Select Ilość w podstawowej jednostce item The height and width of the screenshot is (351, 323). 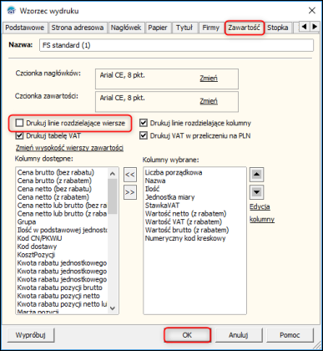pos(63,230)
